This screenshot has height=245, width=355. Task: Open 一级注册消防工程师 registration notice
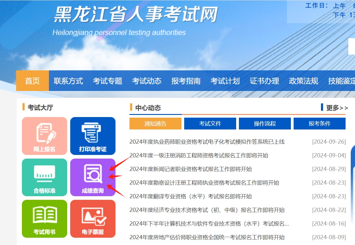tap(199, 156)
